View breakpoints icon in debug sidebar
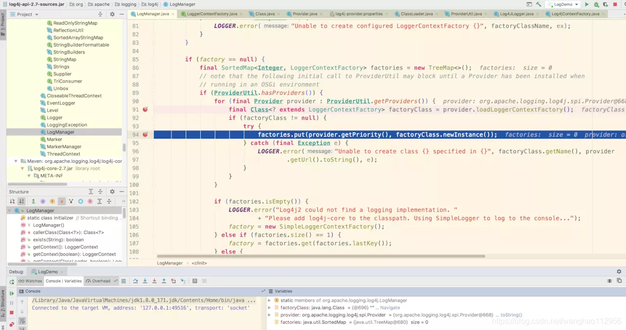 coord(12,324)
